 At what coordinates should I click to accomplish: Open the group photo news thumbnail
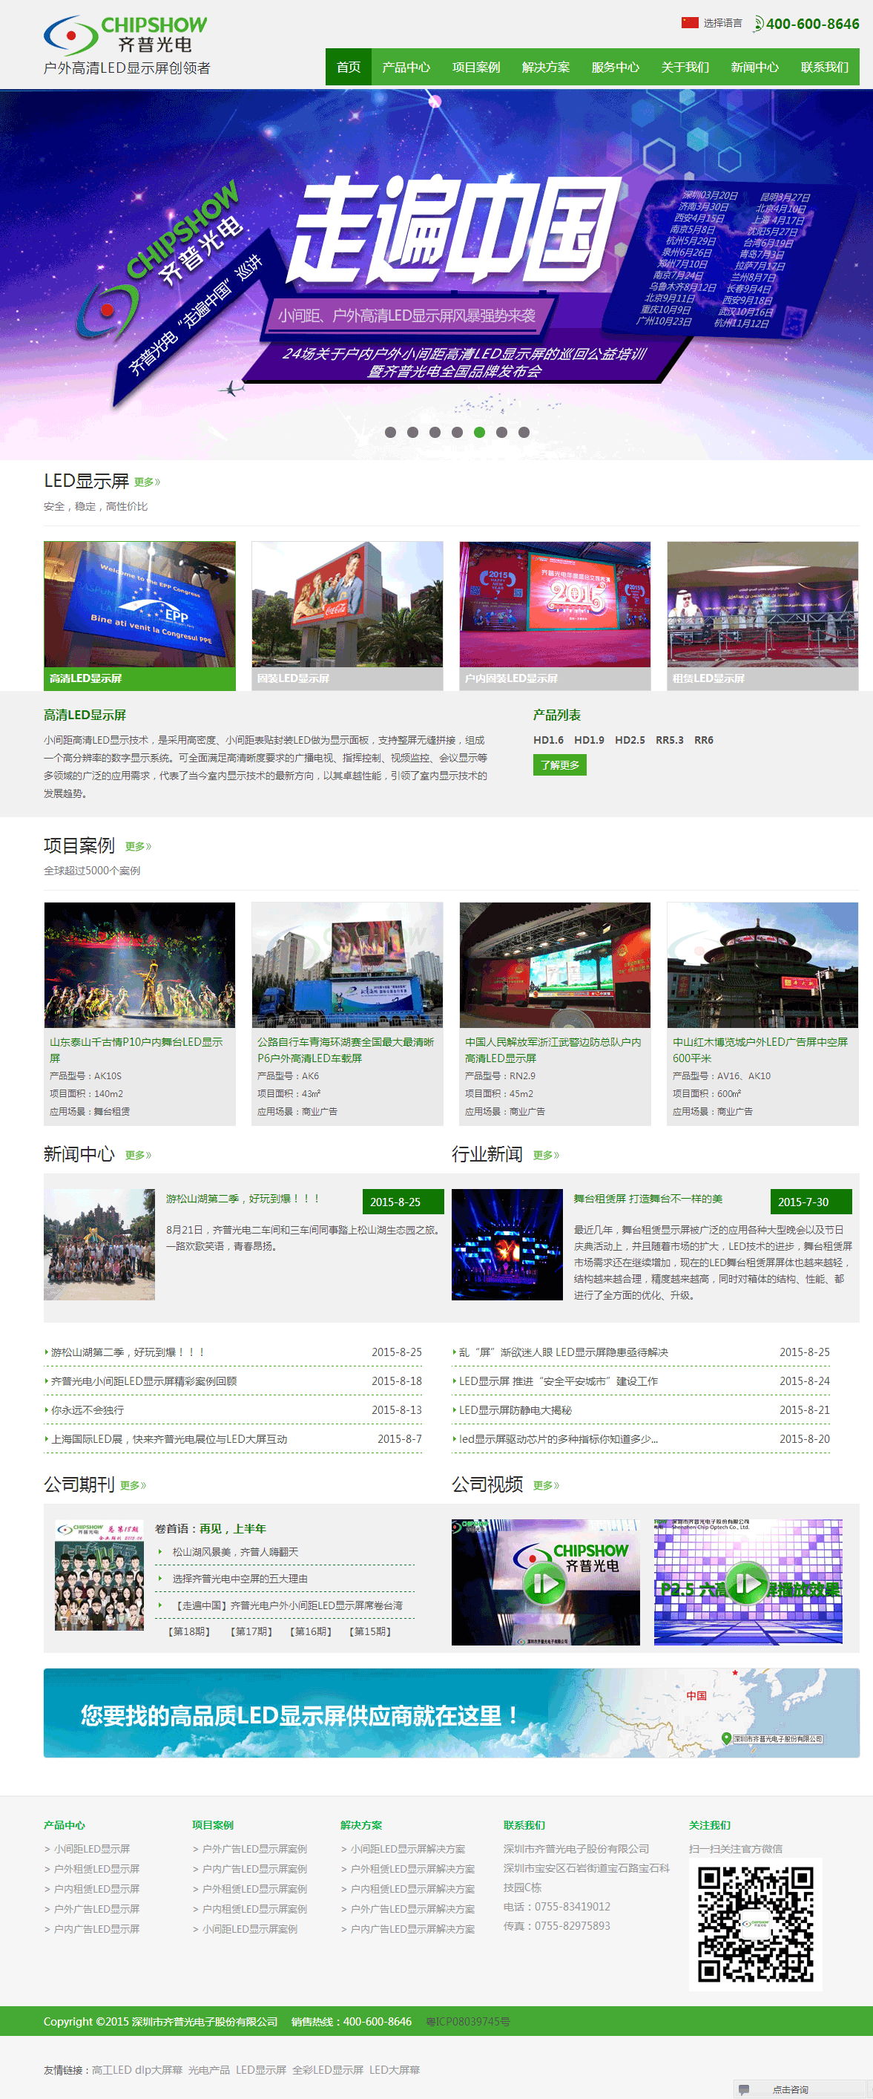click(x=99, y=1244)
